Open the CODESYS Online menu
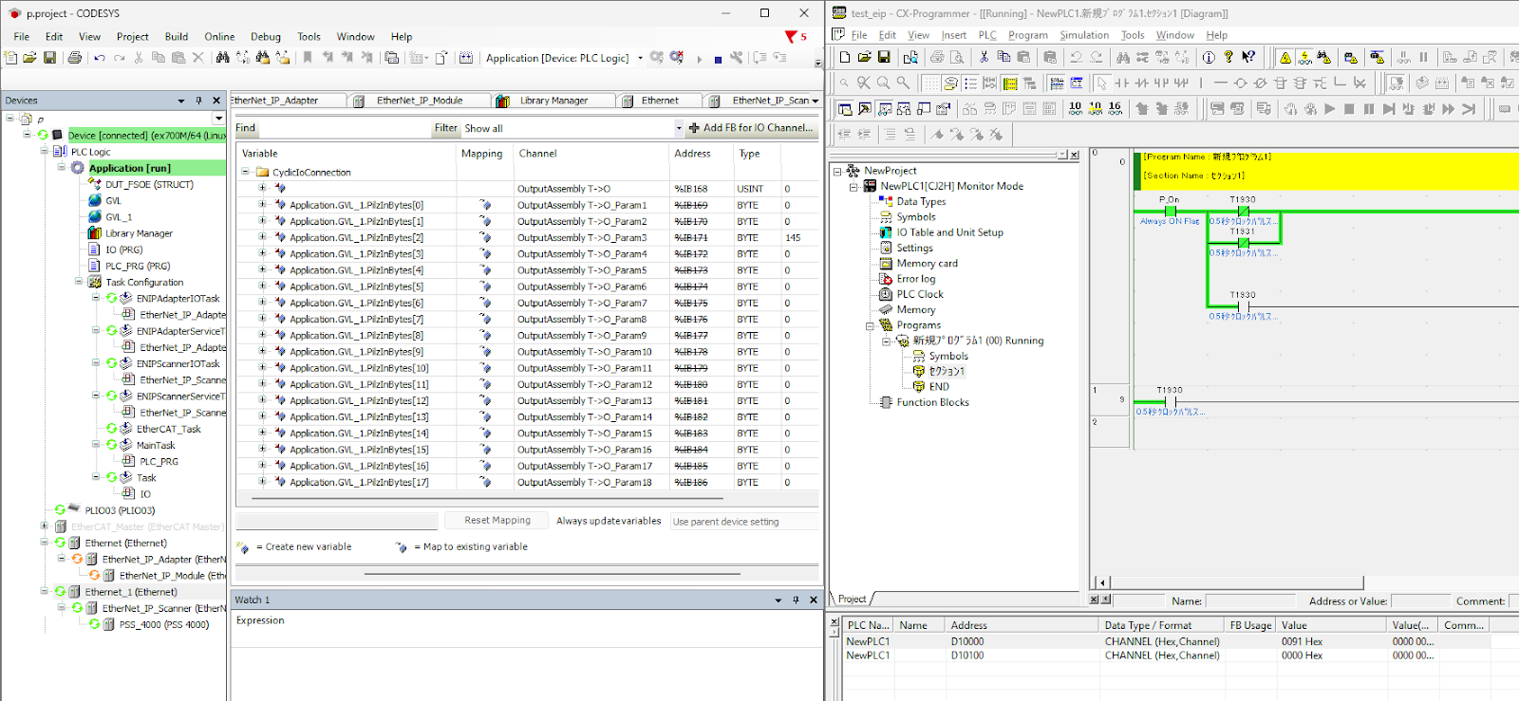Viewport: 1519px width, 701px height. coord(219,37)
